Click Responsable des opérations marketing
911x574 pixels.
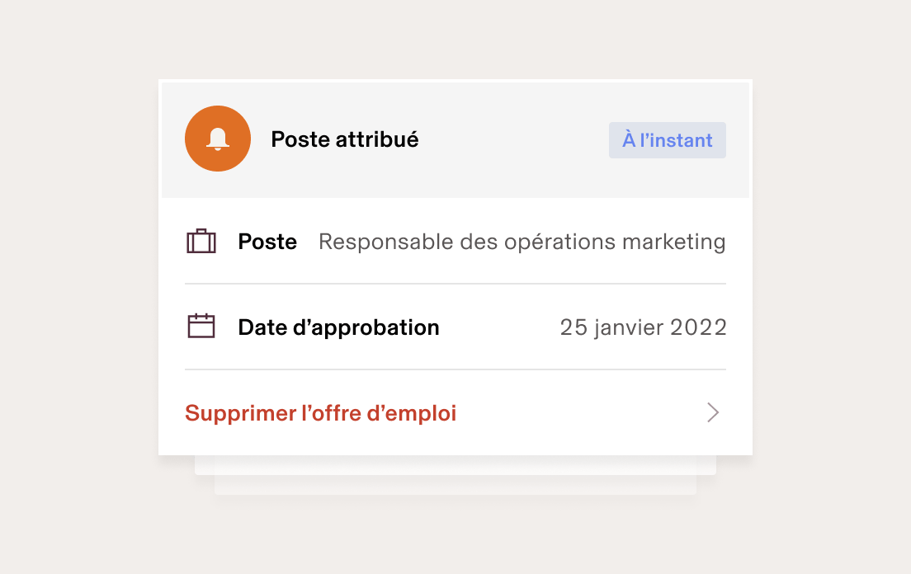(x=522, y=241)
